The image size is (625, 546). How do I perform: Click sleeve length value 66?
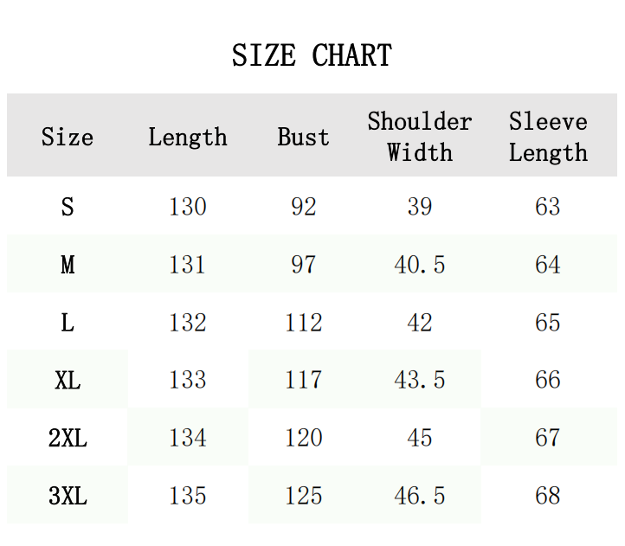tap(548, 380)
